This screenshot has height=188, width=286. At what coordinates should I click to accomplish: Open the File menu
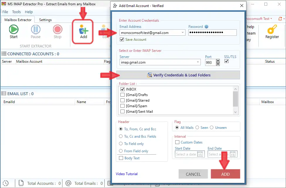pos(5,12)
